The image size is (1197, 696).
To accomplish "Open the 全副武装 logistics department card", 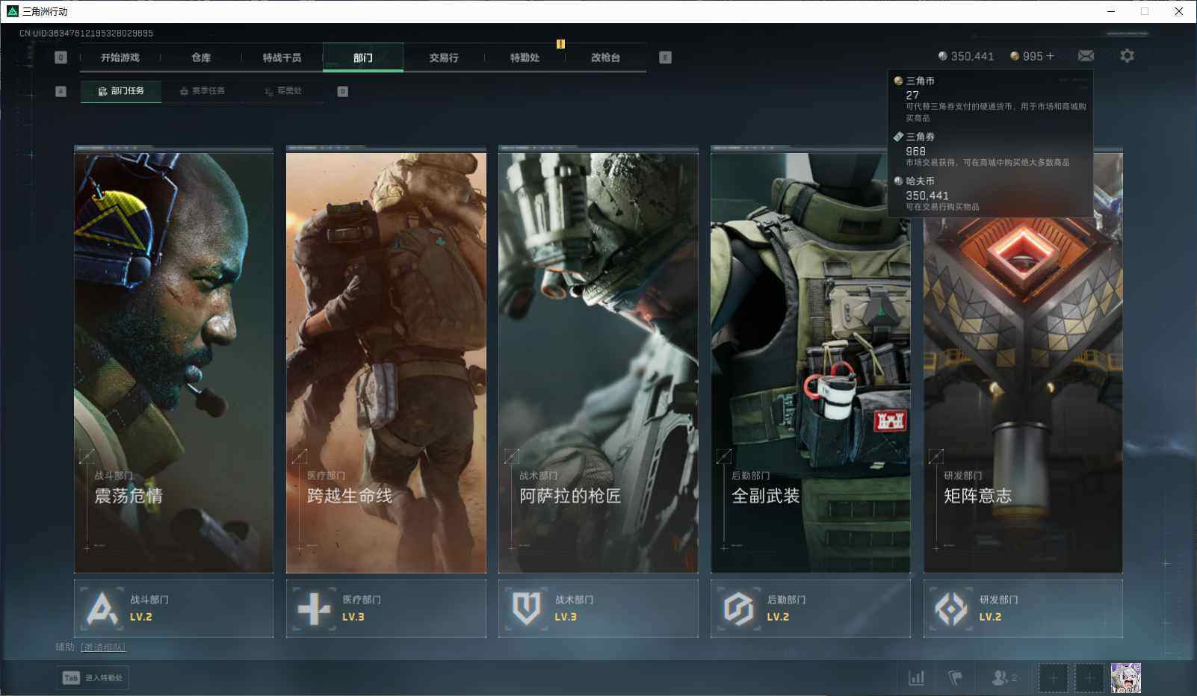I will point(811,362).
